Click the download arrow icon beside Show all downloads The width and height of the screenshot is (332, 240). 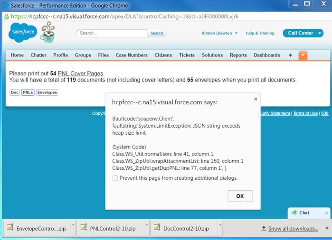264,228
